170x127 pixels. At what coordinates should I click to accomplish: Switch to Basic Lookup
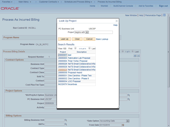tap(102, 39)
